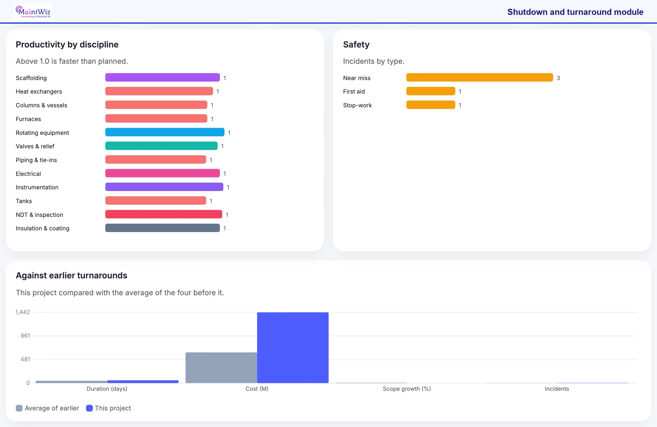Click the Duration (days) axis label
Image resolution: width=657 pixels, height=427 pixels.
tap(107, 389)
